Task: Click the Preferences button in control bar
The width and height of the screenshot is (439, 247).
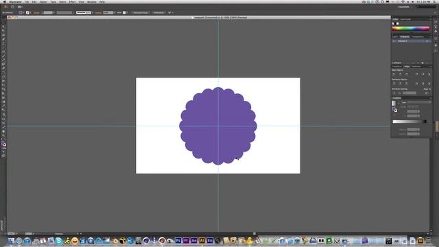Action: (158, 12)
